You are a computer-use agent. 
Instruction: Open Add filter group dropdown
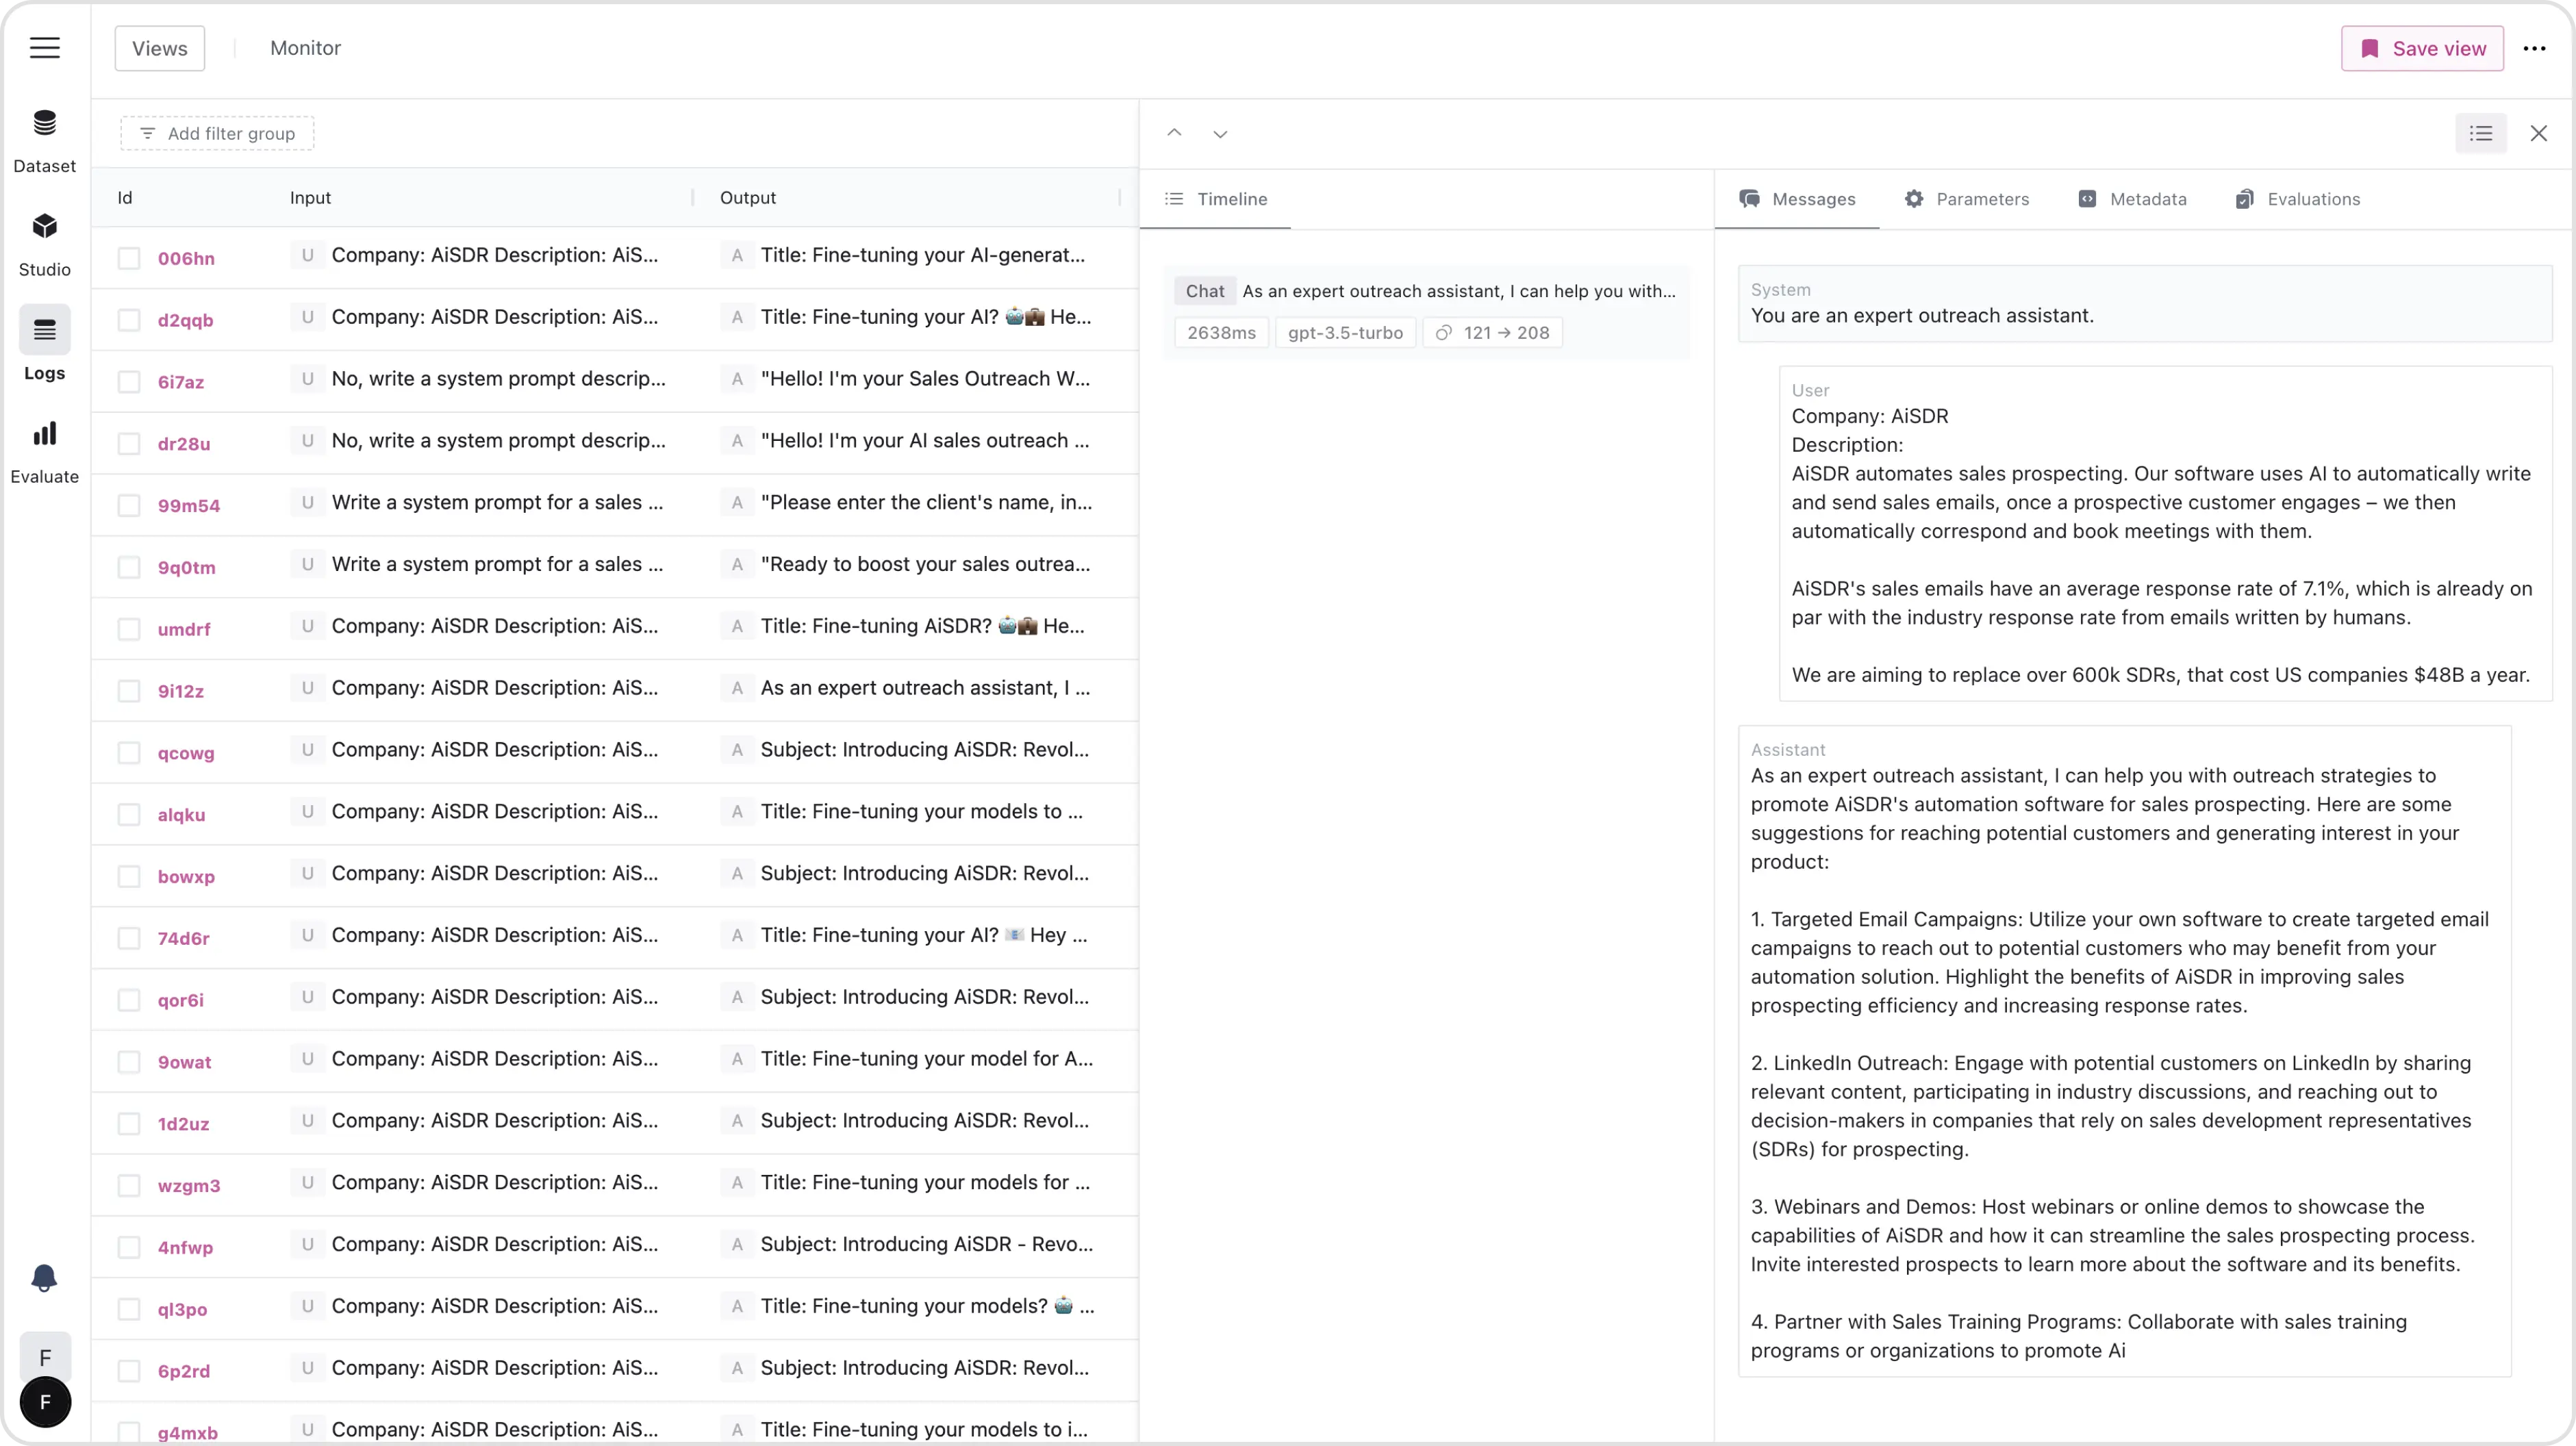point(217,133)
